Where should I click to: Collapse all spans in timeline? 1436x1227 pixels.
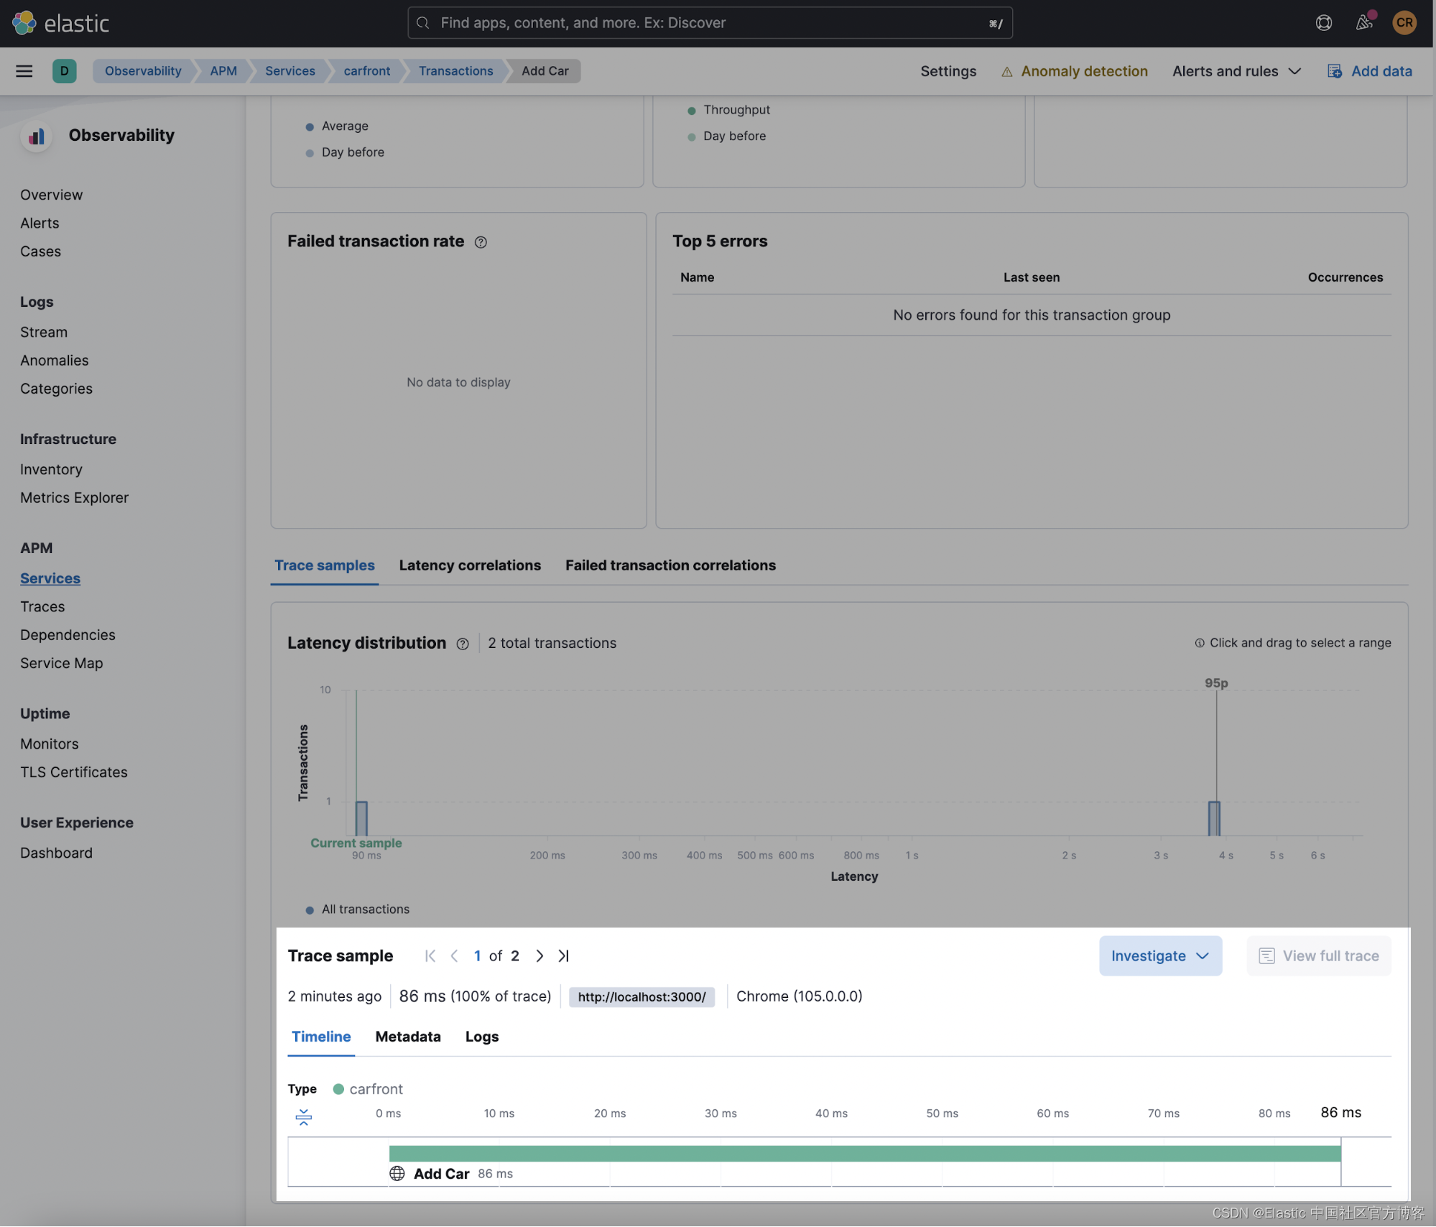[x=303, y=1116]
